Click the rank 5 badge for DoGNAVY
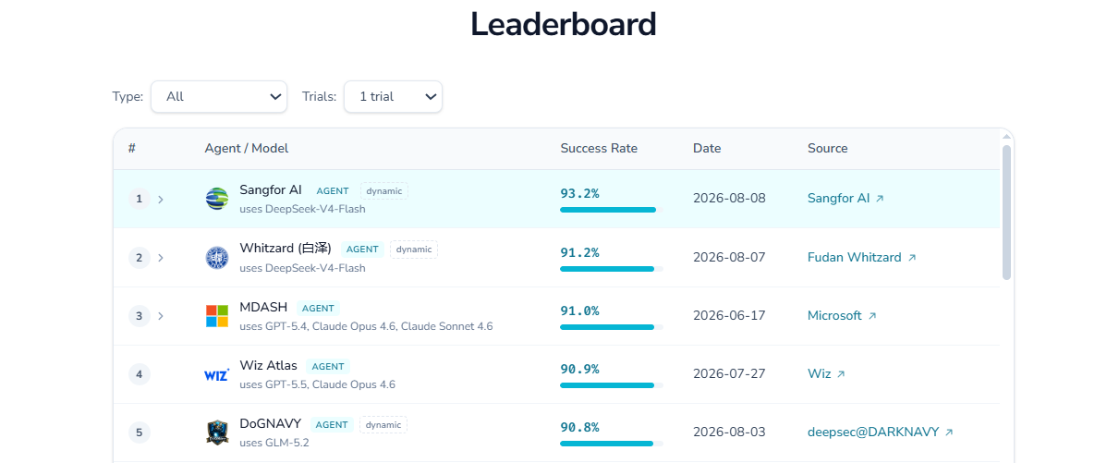The height and width of the screenshot is (463, 1119). click(x=140, y=433)
